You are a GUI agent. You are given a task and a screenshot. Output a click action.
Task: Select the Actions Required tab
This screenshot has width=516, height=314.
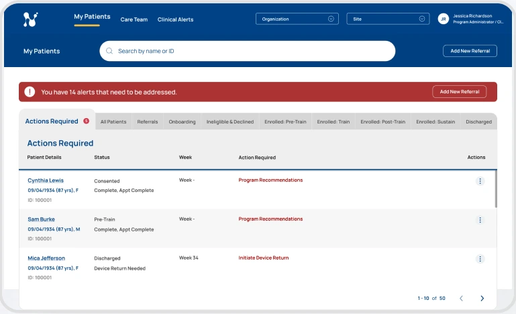(x=57, y=120)
